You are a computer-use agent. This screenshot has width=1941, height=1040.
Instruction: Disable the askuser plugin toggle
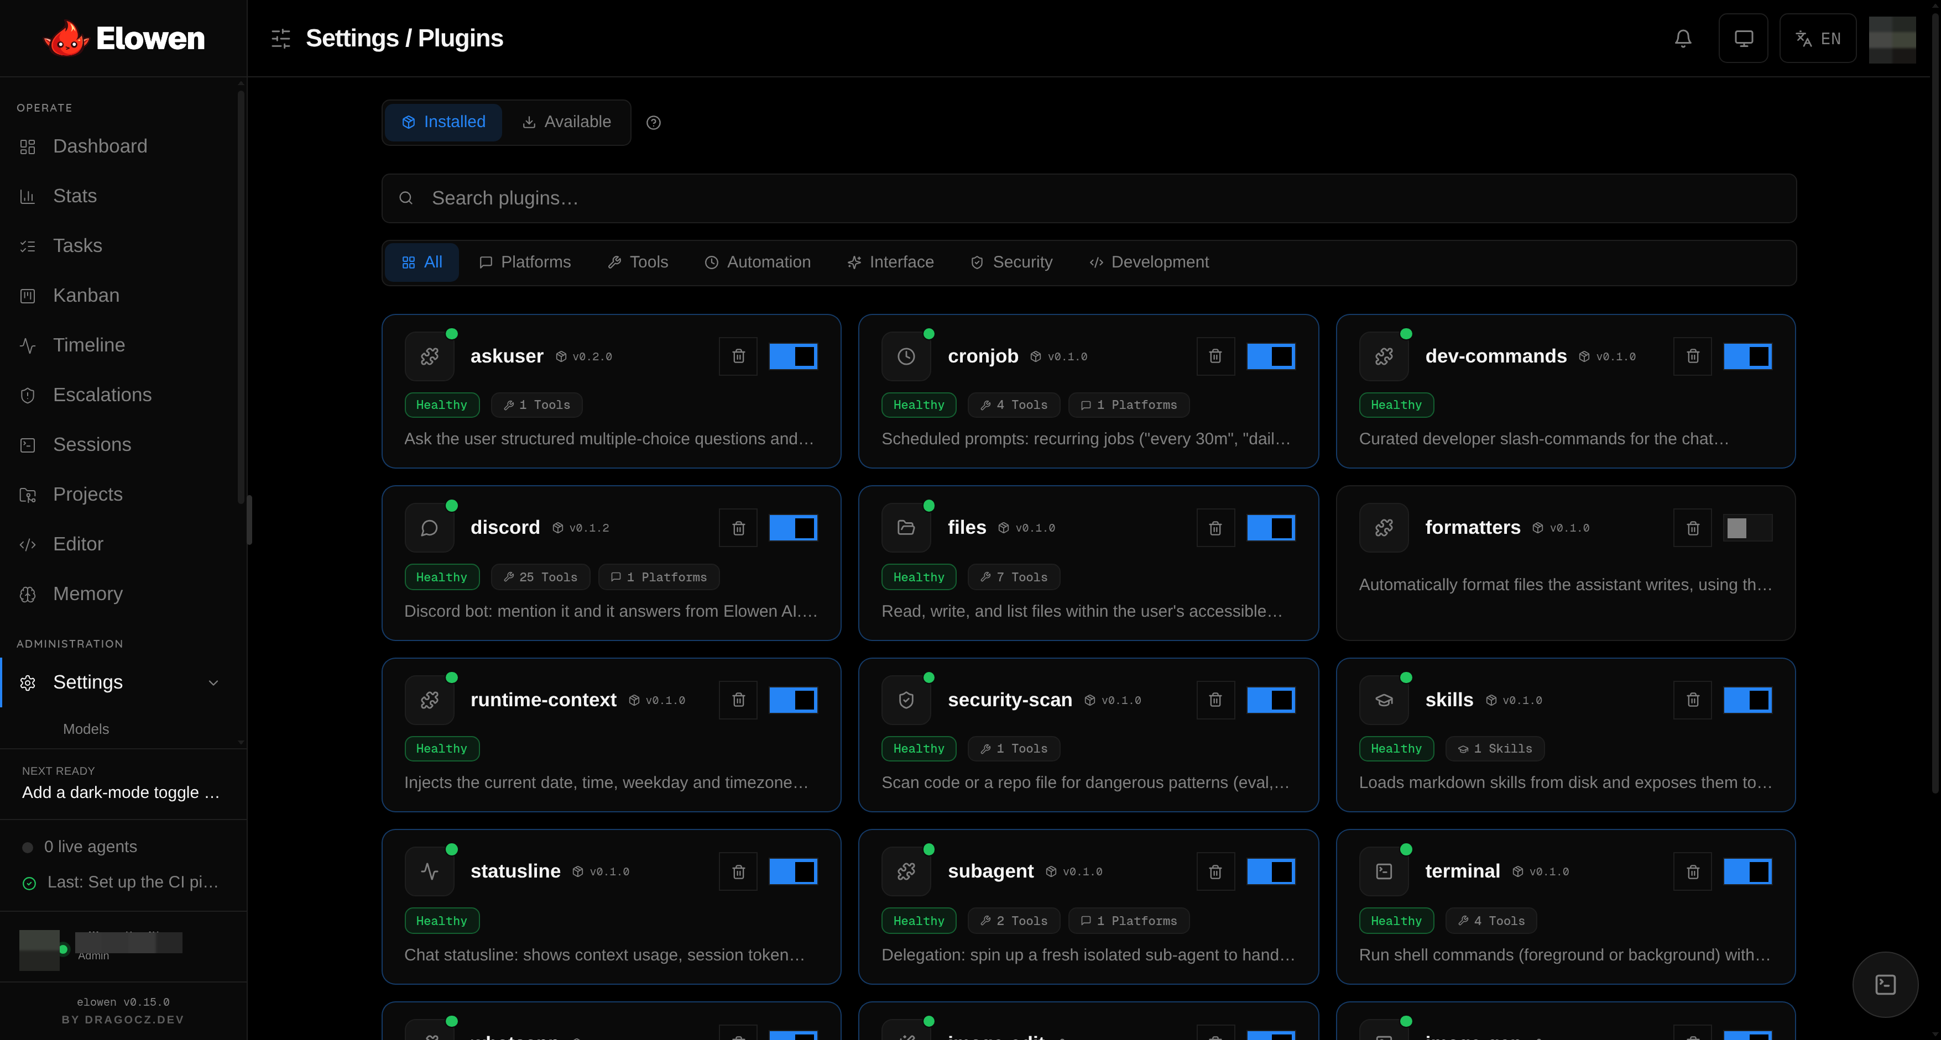[792, 356]
